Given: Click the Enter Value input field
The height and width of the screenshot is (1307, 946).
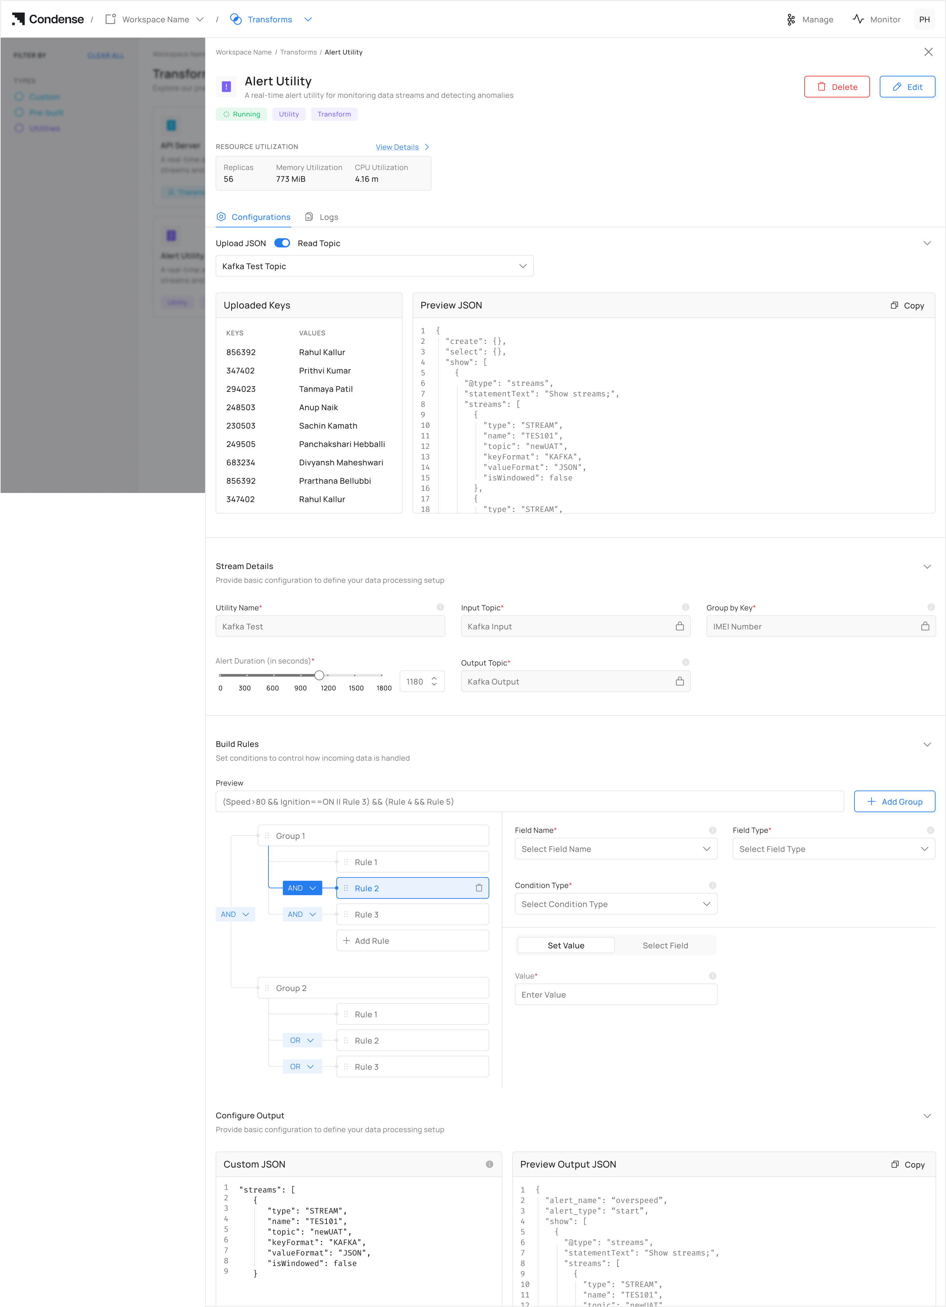Looking at the screenshot, I should click(615, 995).
